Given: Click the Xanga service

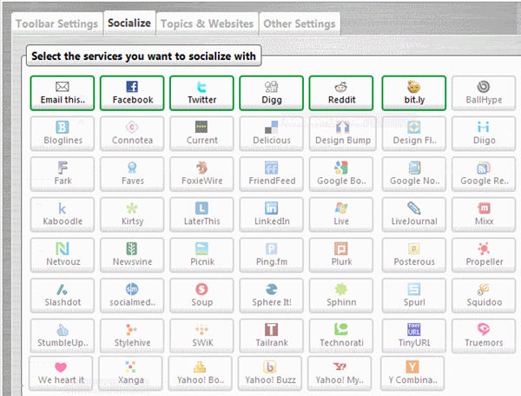Looking at the screenshot, I should tap(130, 373).
